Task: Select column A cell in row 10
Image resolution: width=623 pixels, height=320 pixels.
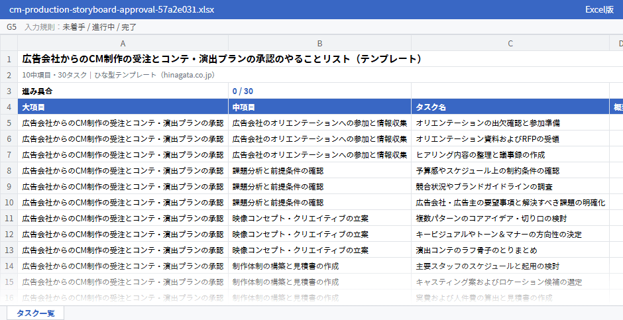Action: tap(123, 202)
